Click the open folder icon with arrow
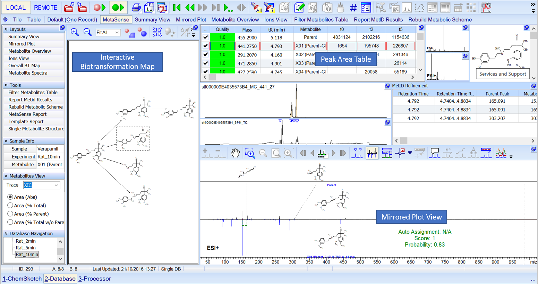Image resolution: width=538 pixels, height=284 pixels. click(x=69, y=7)
